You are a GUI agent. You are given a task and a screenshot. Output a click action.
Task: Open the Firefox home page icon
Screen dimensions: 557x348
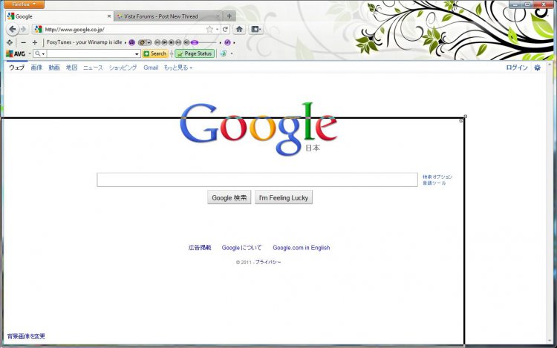pos(239,29)
